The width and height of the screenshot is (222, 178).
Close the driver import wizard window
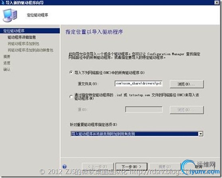217,2
